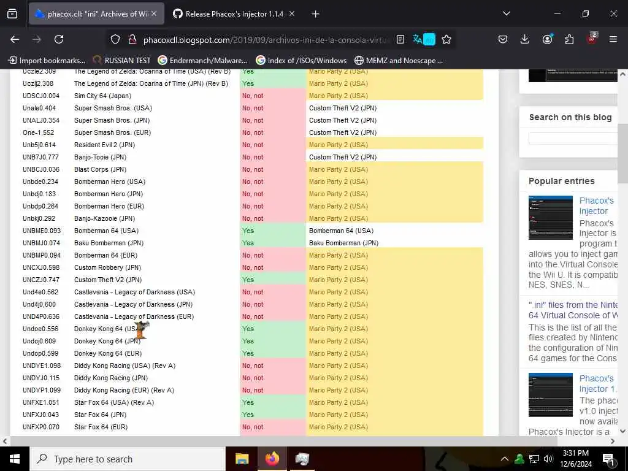Screen dimensions: 628x471
Task: Open Firefox View icon in the tab bar
Action: pyautogui.click(x=12, y=13)
